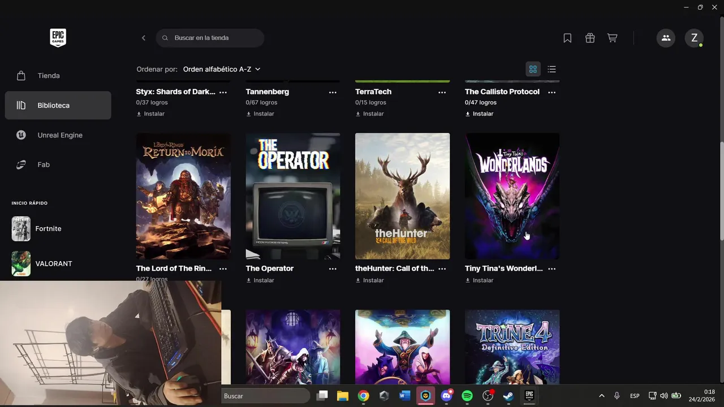Image resolution: width=724 pixels, height=407 pixels.
Task: Open options menu for Tannenberg
Action: coord(333,92)
